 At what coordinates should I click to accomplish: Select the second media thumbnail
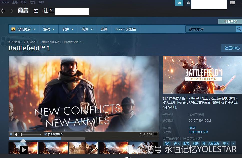[53, 148]
